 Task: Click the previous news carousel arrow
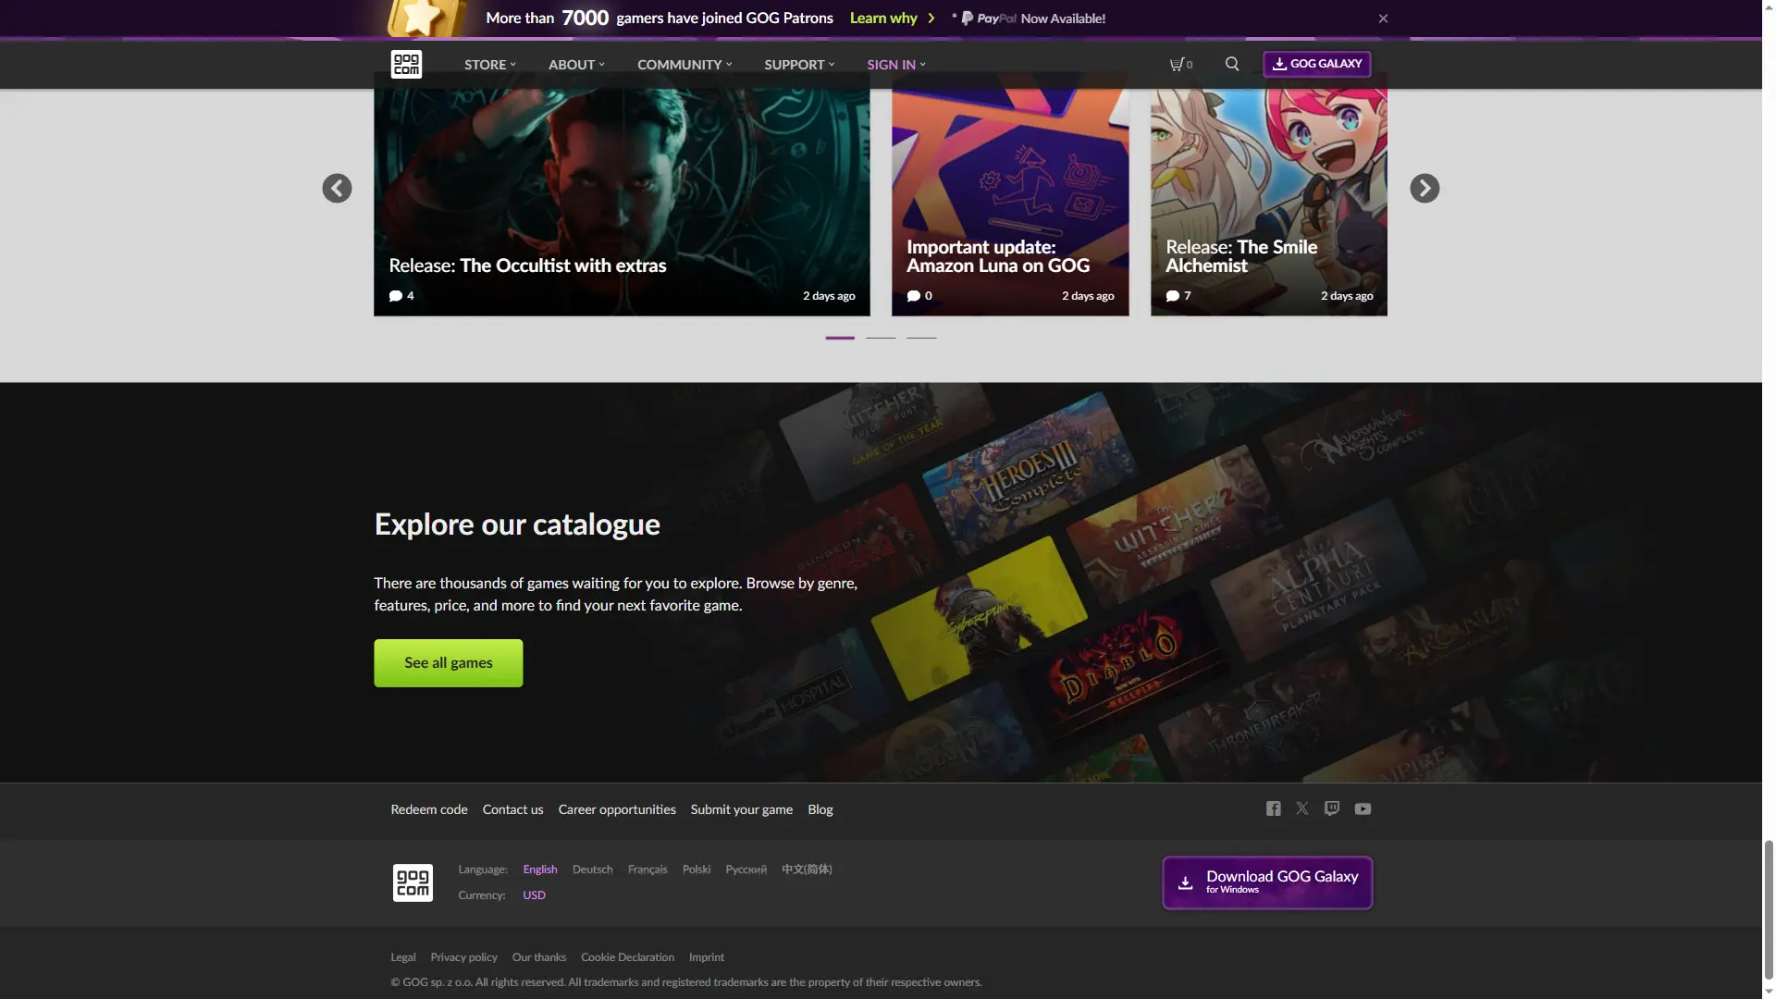tap(337, 189)
